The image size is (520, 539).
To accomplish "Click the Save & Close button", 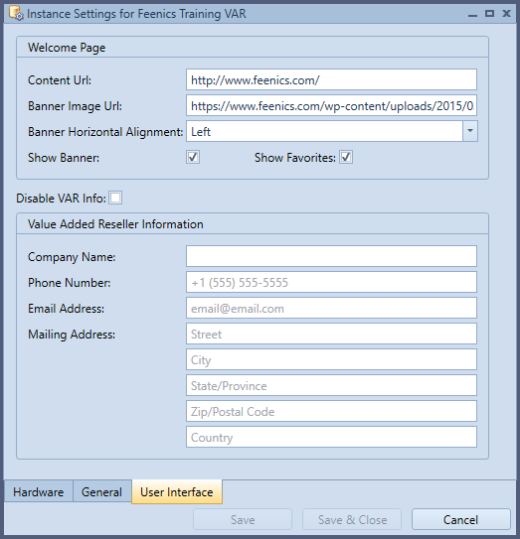I will tap(352, 519).
